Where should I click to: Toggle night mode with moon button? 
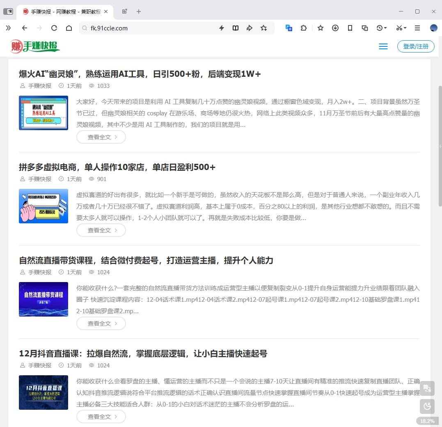point(427,406)
